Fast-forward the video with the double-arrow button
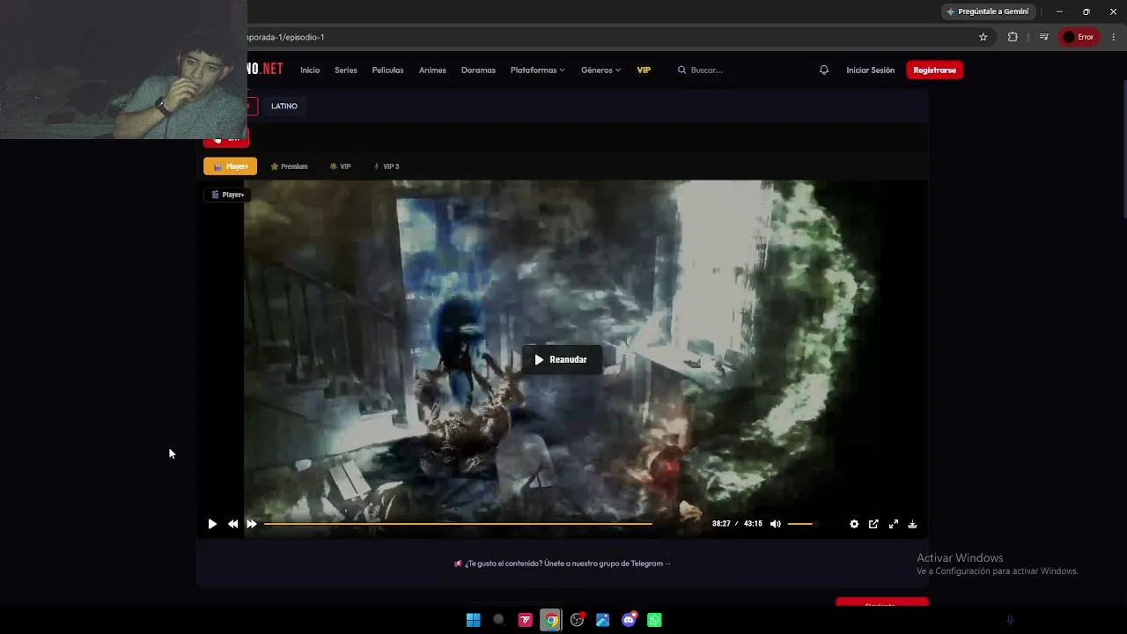This screenshot has height=634, width=1127. tap(252, 524)
